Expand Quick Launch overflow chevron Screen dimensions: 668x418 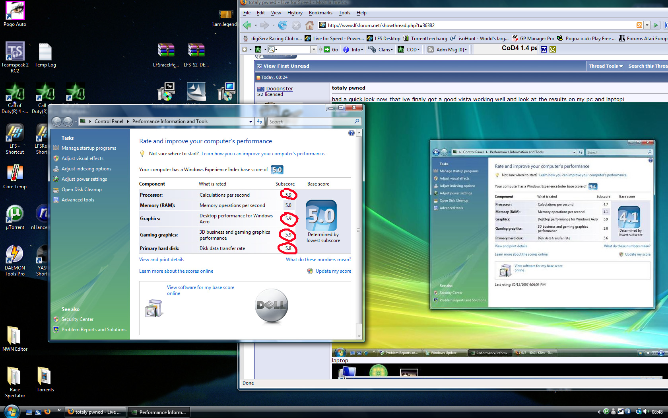(59, 410)
